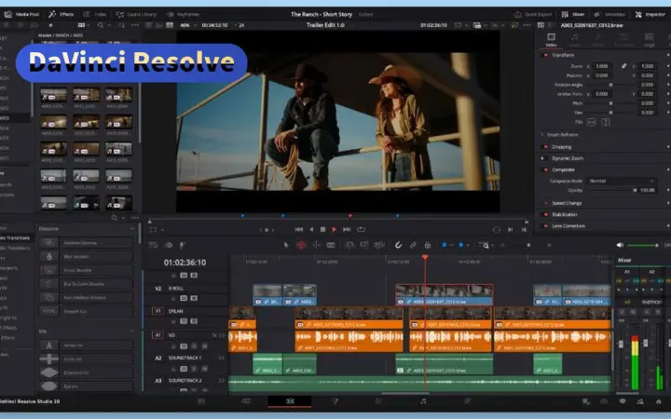Click the Play Reverse button

tap(311, 230)
